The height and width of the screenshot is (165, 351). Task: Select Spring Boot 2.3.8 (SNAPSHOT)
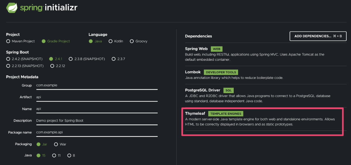click(87, 59)
